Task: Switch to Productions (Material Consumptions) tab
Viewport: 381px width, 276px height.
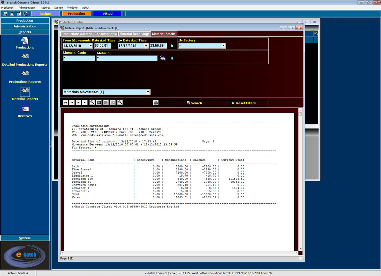Action: point(89,34)
